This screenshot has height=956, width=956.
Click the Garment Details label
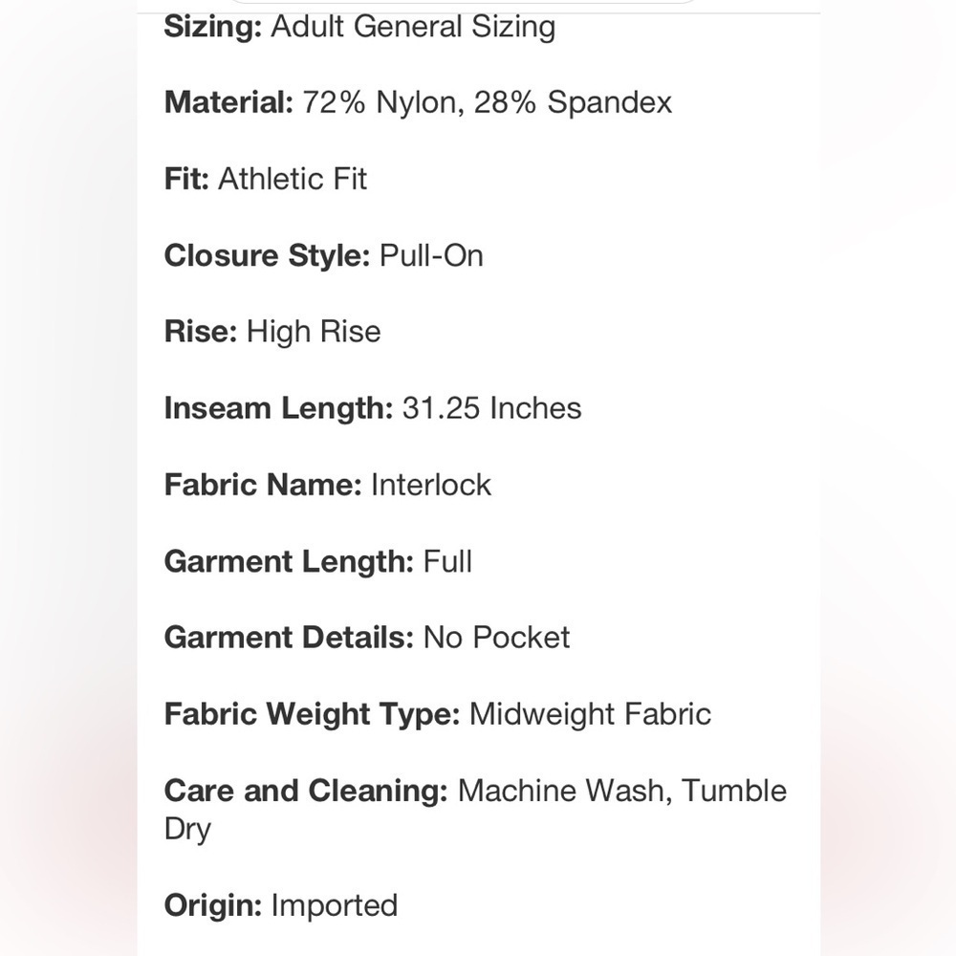(289, 638)
